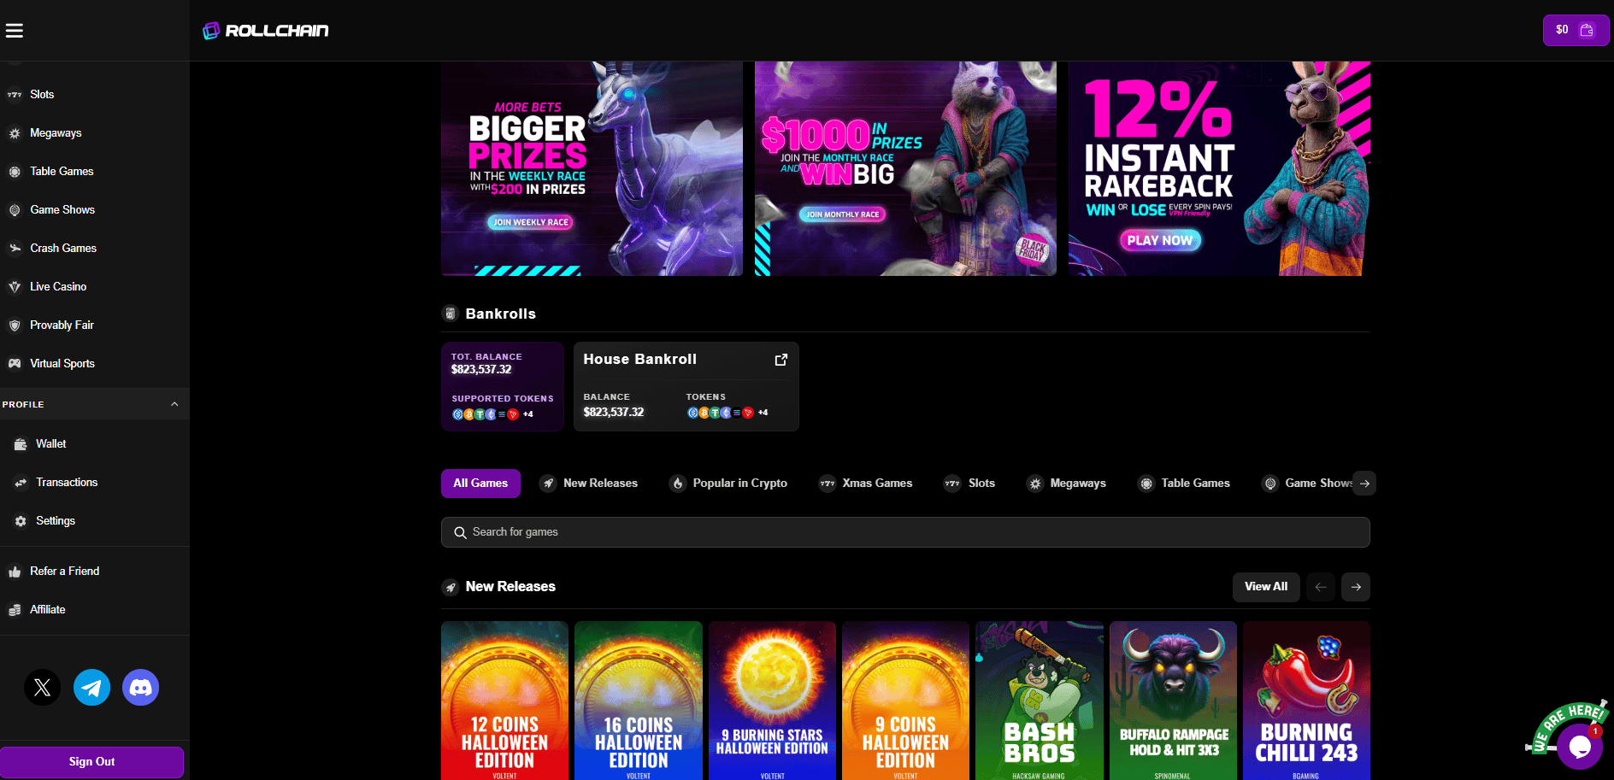Switch to the Xmas Games tab
The height and width of the screenshot is (780, 1614).
click(865, 483)
